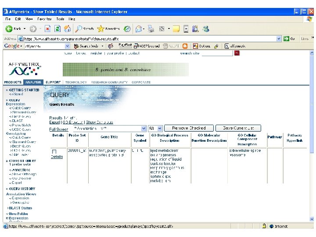Click the Google highlighter pen icon
Screen dimensions: 316x237
216,46
